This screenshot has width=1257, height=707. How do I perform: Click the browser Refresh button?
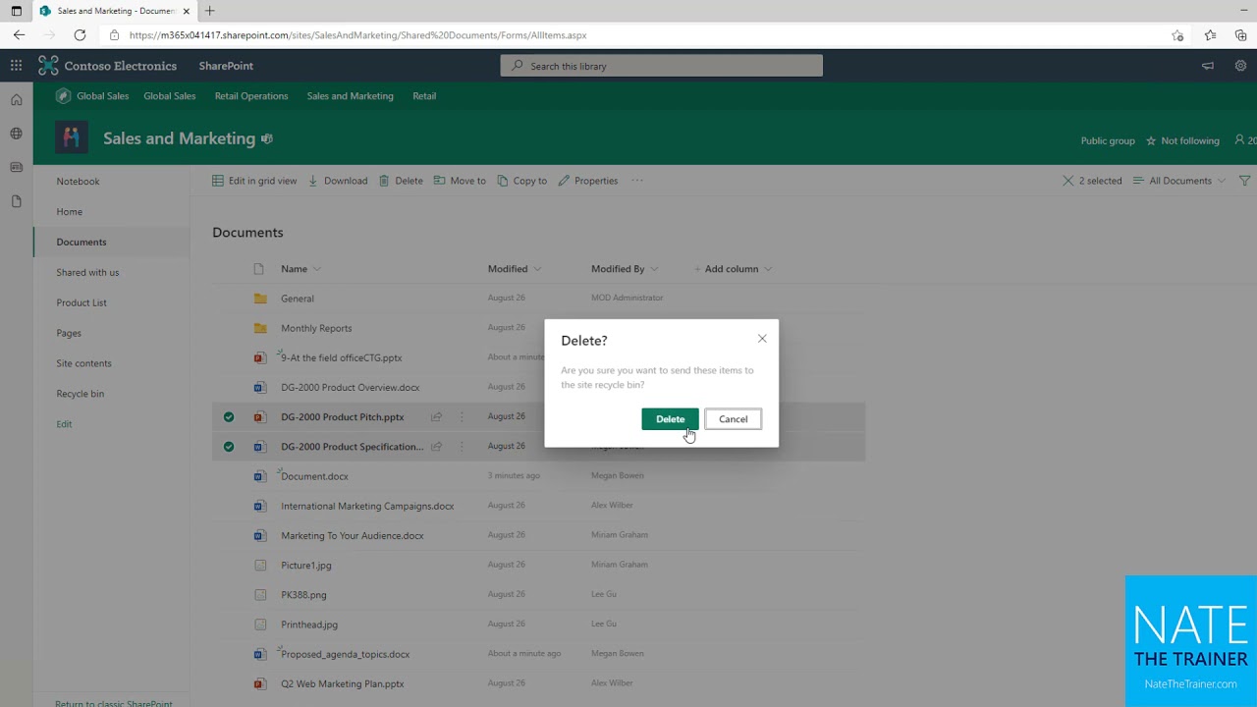[x=80, y=35]
